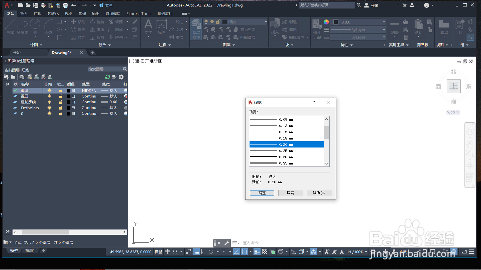Viewport: 481px width, 270px height.
Task: Click the Match Properties (特性匹配) icon
Action: click(317, 29)
